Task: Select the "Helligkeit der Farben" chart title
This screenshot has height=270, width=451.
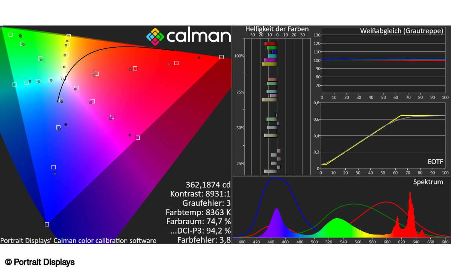Action: tap(277, 29)
